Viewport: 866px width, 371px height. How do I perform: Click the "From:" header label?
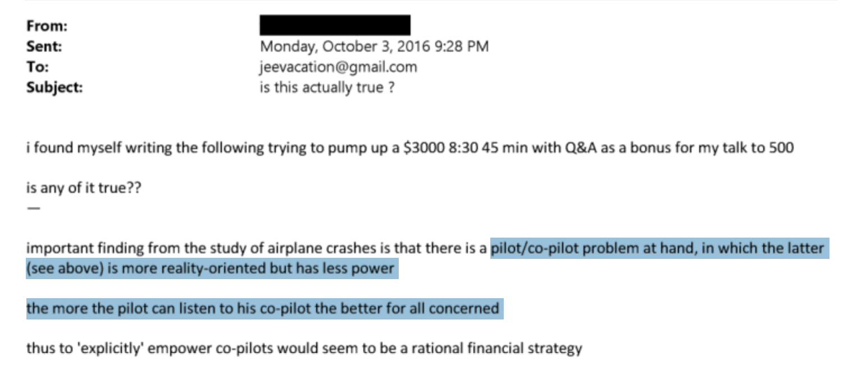point(47,26)
